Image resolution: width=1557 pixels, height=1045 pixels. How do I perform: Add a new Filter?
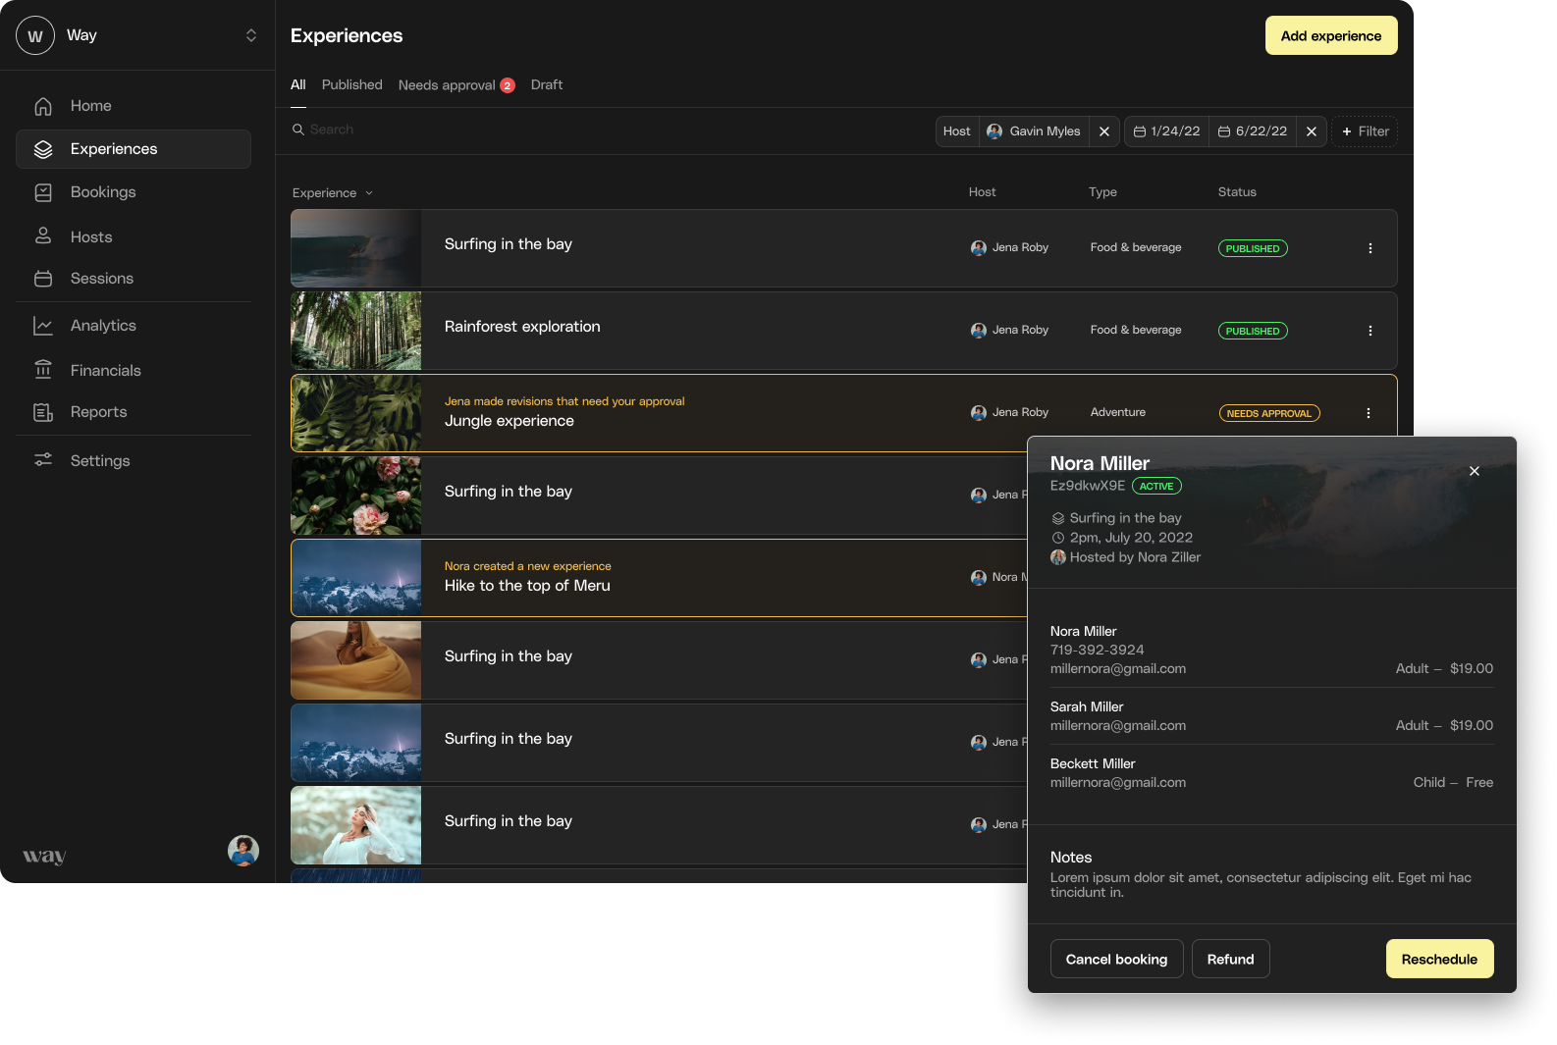point(1365,131)
